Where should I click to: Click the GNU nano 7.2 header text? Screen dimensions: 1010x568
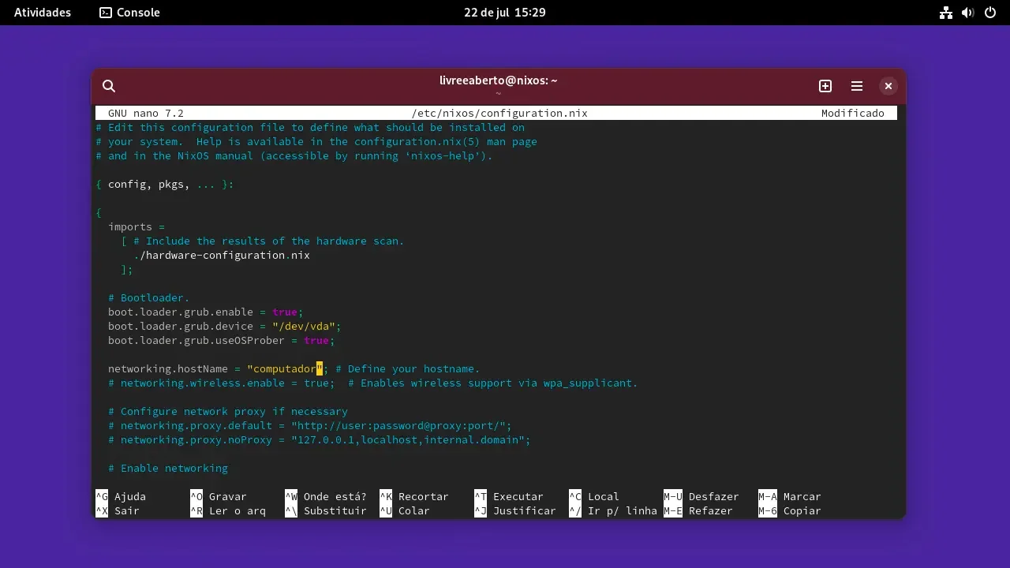[x=146, y=114]
